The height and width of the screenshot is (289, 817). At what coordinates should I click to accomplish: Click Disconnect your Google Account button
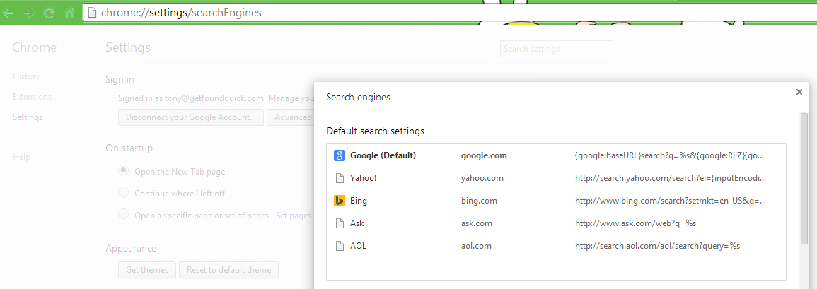[x=191, y=117]
